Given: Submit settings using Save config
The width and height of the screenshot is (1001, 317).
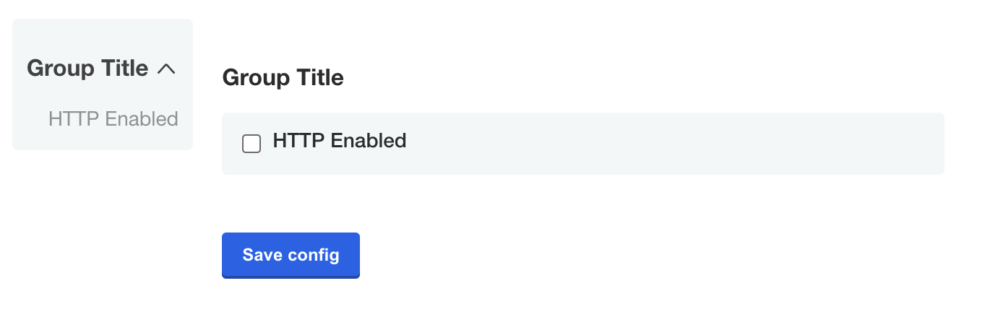Looking at the screenshot, I should pos(291,255).
